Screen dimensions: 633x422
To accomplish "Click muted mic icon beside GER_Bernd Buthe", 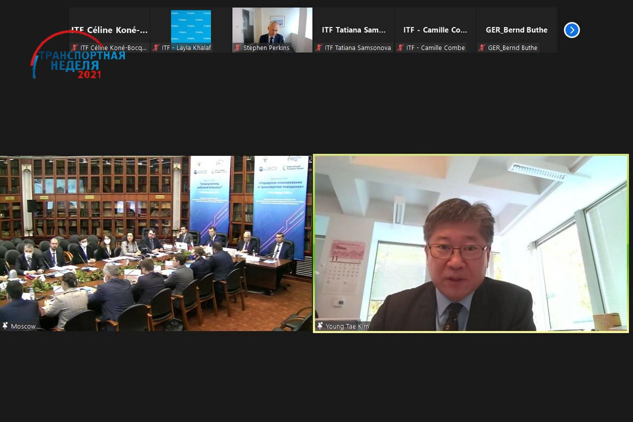I will click(x=482, y=48).
